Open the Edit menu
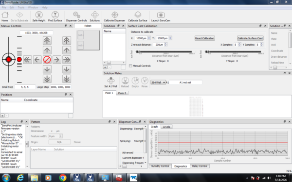Viewport: 292px width, 182px height. coord(12,7)
